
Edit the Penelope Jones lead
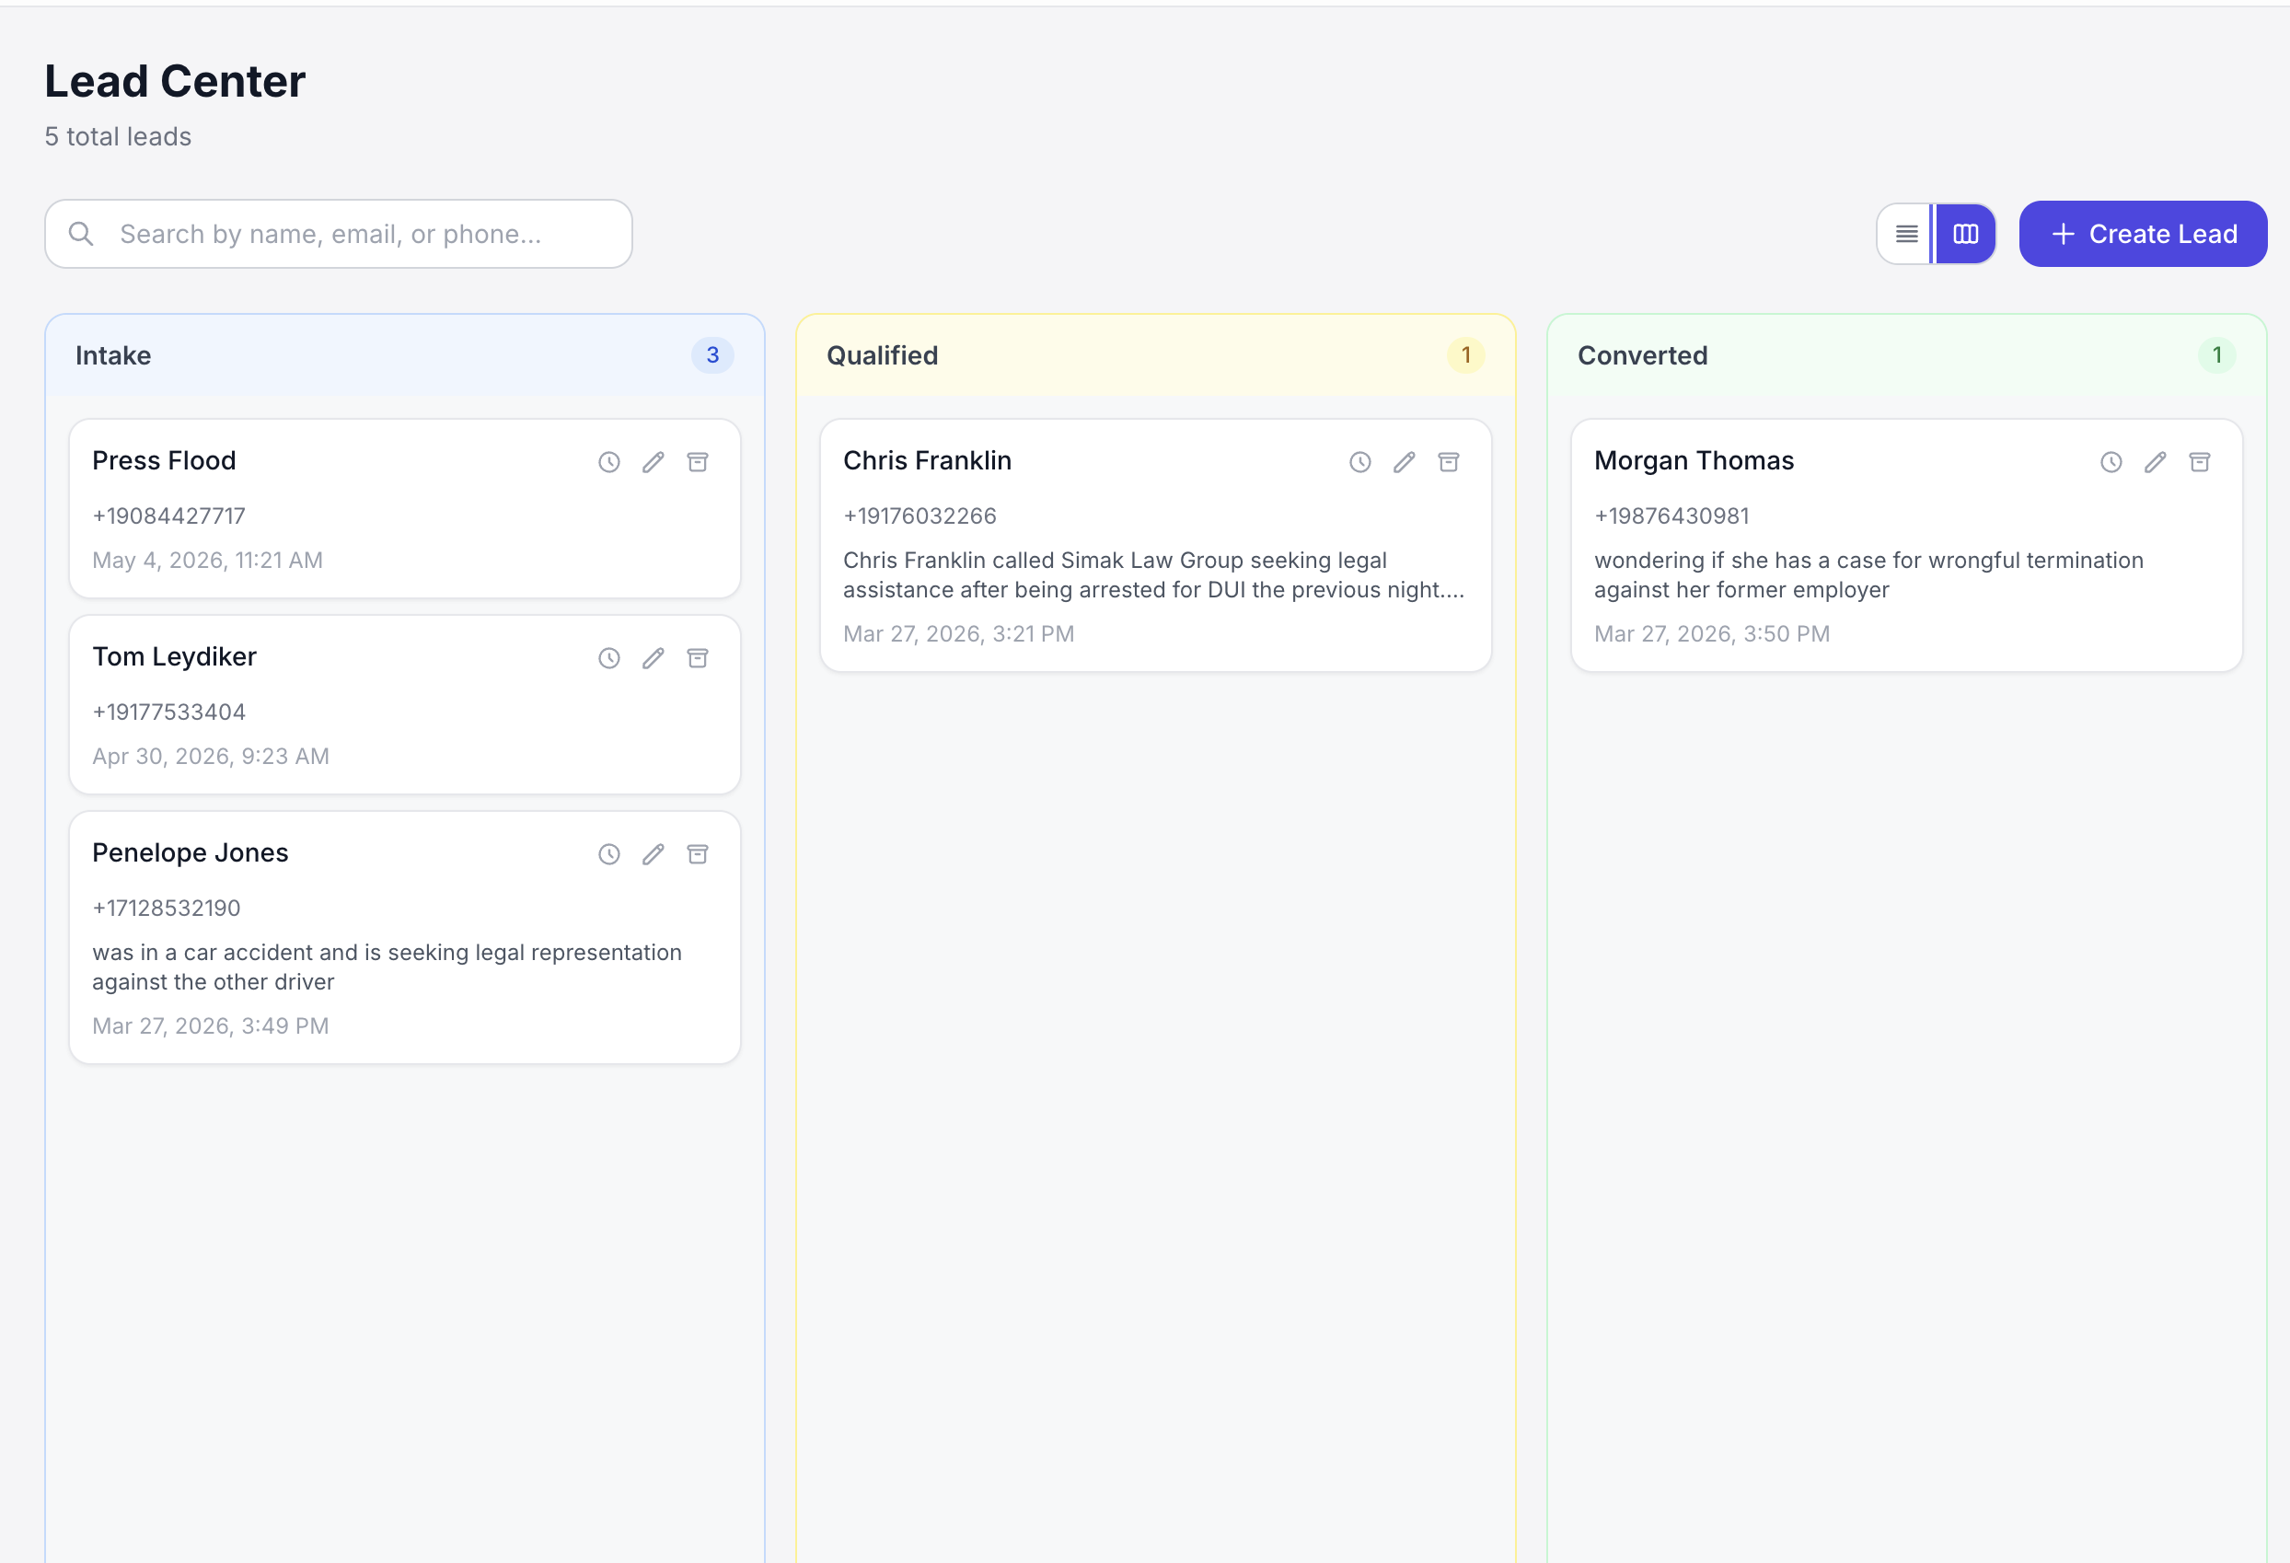click(x=653, y=854)
